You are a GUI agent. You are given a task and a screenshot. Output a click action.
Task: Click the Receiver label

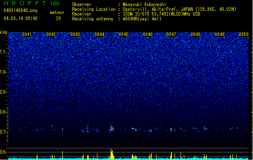tap(82, 14)
